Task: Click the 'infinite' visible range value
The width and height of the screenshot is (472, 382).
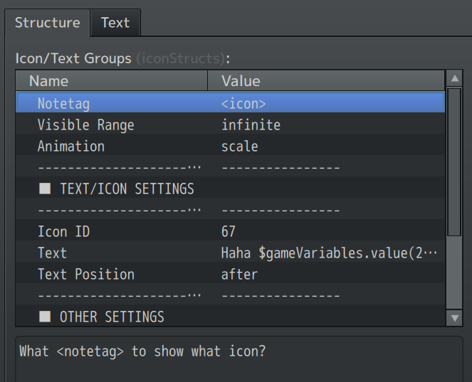Action: 251,125
